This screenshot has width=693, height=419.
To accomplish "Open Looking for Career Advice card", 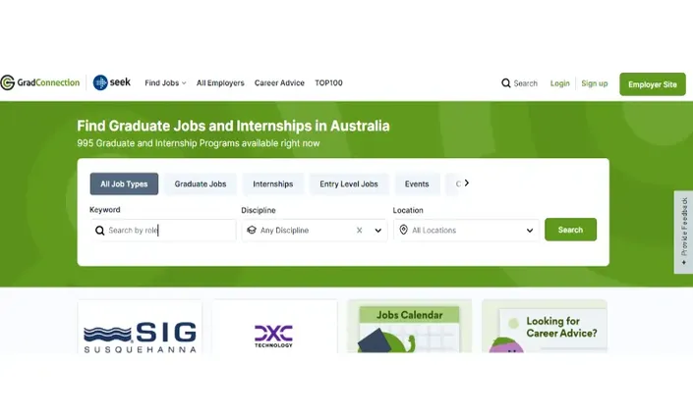I will tap(544, 327).
